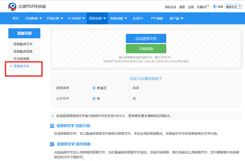
Task: Click the green 开始转换 button
Action: point(146,49)
